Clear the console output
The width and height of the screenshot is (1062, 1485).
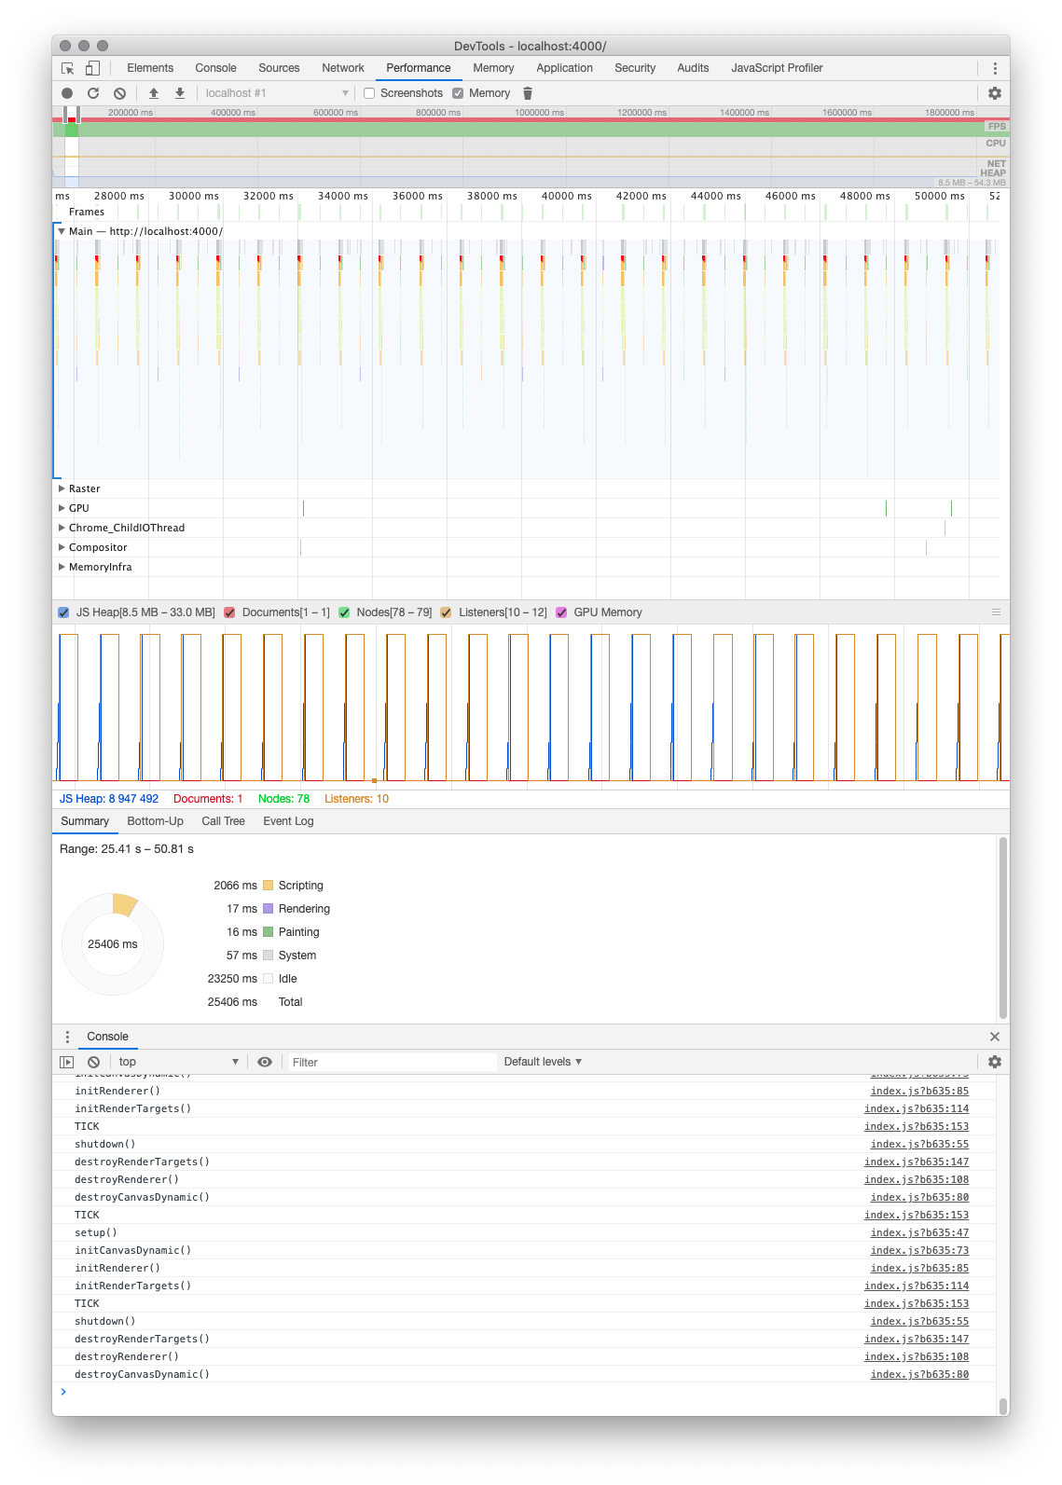(x=93, y=1062)
